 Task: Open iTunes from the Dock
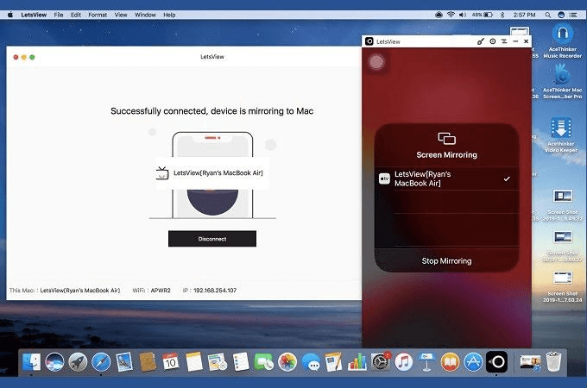click(x=404, y=362)
